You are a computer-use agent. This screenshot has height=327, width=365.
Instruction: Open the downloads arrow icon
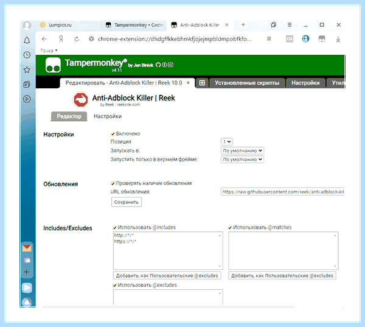point(338,39)
